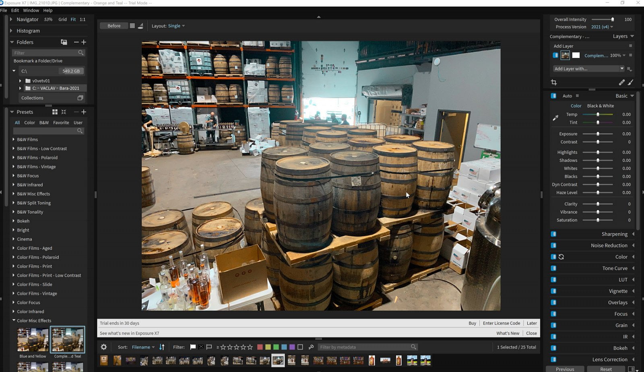Open filmstrip settings gear icon

[x=104, y=347]
